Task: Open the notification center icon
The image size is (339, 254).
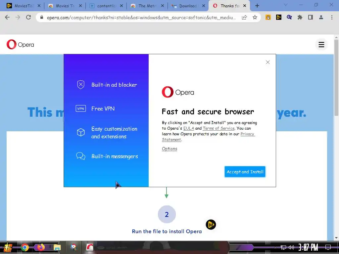Action: coord(328,247)
